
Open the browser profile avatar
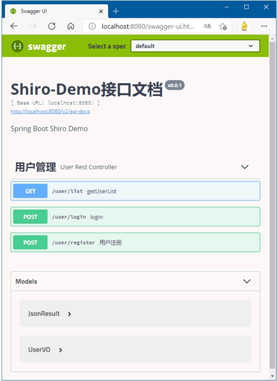click(x=244, y=26)
